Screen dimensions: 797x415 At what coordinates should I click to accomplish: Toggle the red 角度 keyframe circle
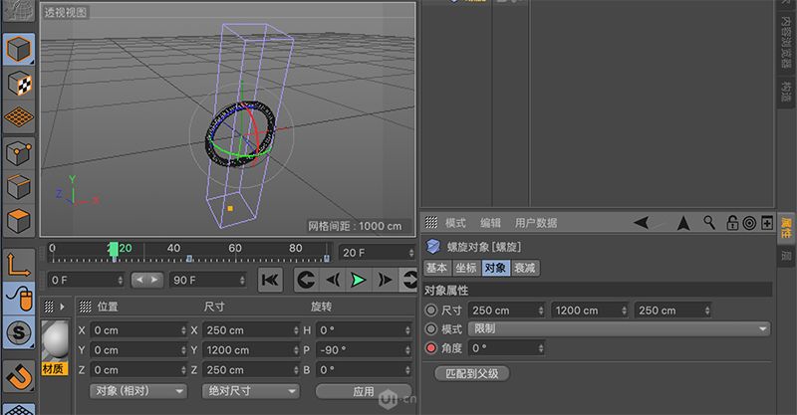pyautogui.click(x=430, y=348)
